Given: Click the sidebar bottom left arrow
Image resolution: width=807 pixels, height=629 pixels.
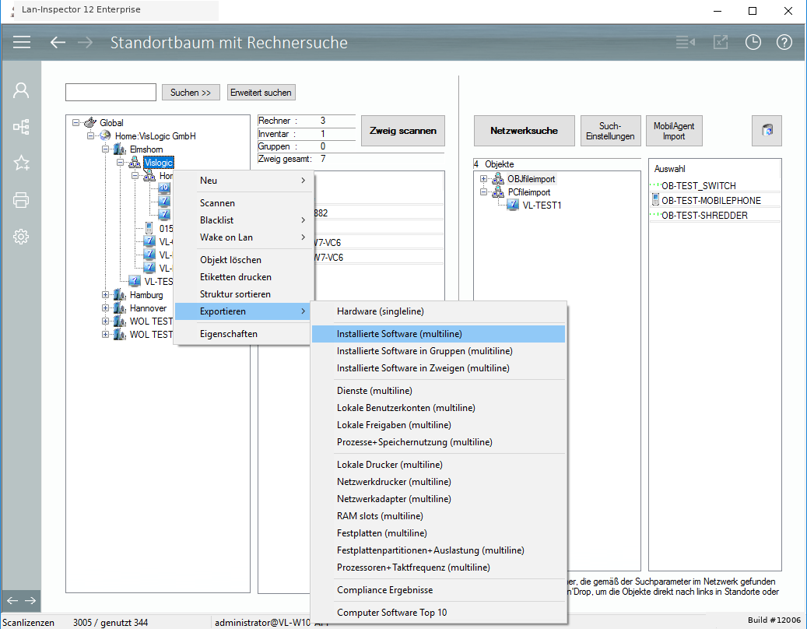Looking at the screenshot, I should click(x=12, y=601).
